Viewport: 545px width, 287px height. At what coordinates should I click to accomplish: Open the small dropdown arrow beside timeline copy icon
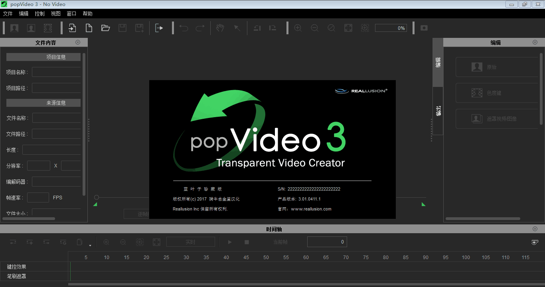point(90,245)
